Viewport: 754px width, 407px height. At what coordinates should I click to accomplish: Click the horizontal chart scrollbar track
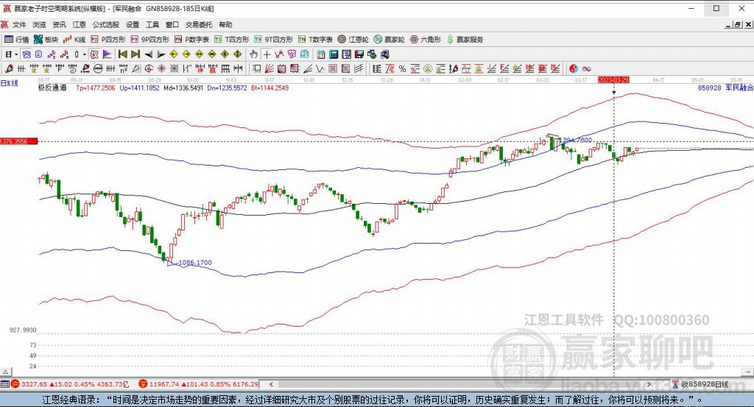[x=460, y=384]
